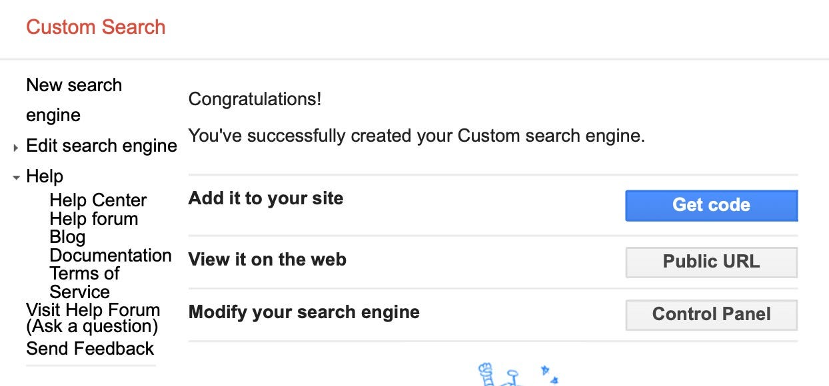Read the Terms of Service
829x386 pixels.
tap(83, 282)
